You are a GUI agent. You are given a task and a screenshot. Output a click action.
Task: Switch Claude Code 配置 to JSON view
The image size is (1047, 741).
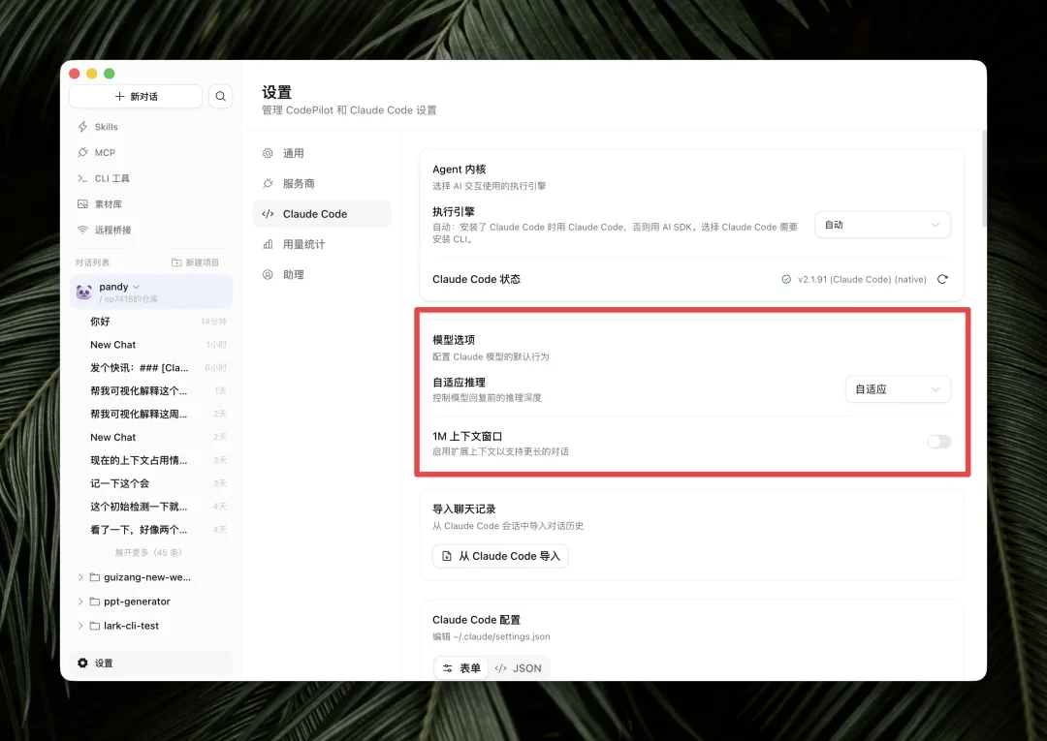click(x=519, y=667)
